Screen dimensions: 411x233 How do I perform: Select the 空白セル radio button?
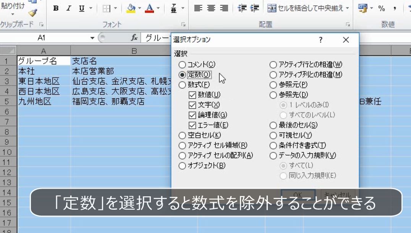click(x=182, y=135)
